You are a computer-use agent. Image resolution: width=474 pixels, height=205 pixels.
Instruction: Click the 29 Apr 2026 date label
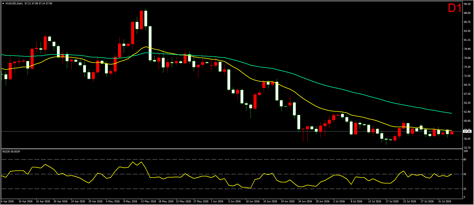click(96, 202)
